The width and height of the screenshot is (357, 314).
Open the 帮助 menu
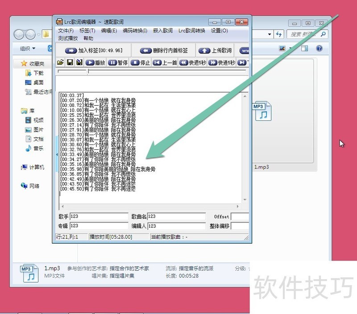point(88,38)
